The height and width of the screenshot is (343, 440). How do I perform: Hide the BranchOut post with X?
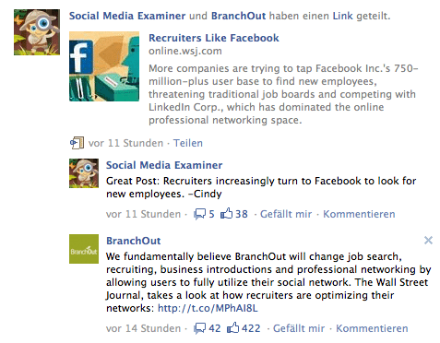(428, 240)
